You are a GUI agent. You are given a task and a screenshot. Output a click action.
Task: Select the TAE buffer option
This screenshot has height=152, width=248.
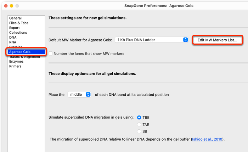point(139,124)
